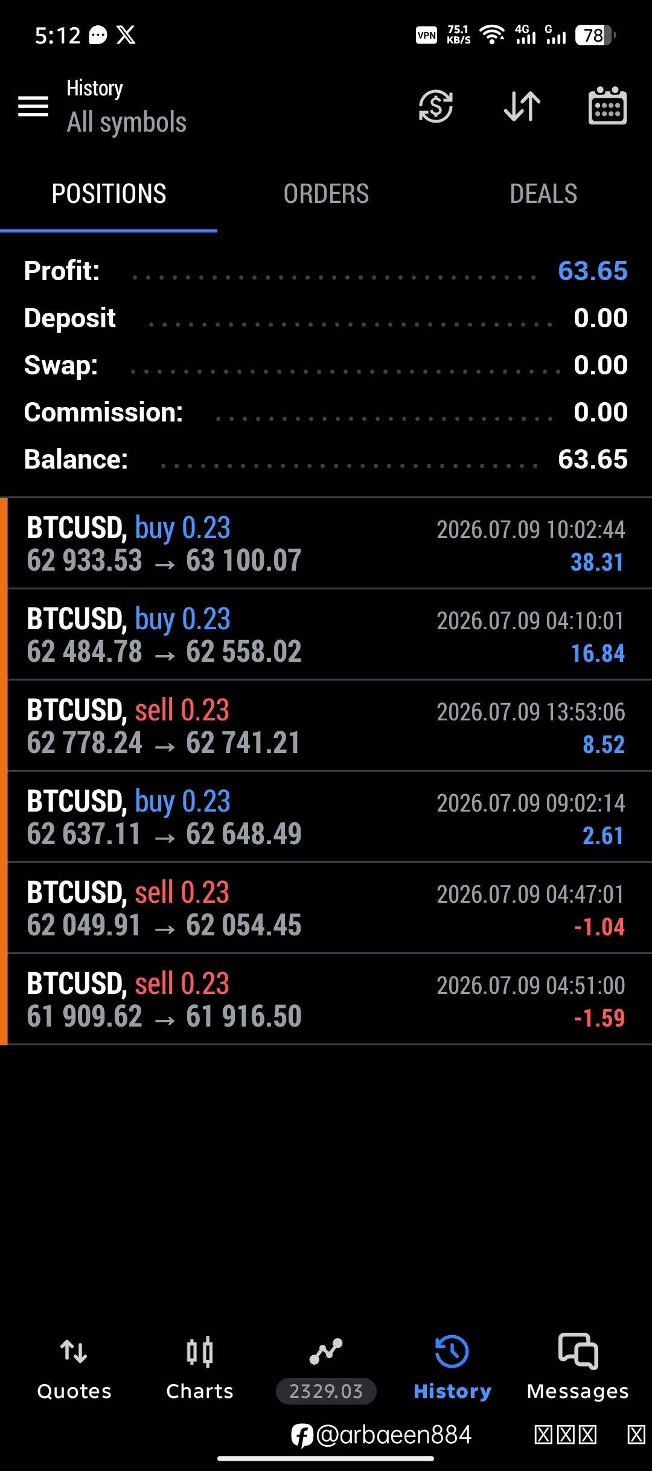Open the sort arrows icon
The height and width of the screenshot is (1471, 652).
[x=522, y=106]
